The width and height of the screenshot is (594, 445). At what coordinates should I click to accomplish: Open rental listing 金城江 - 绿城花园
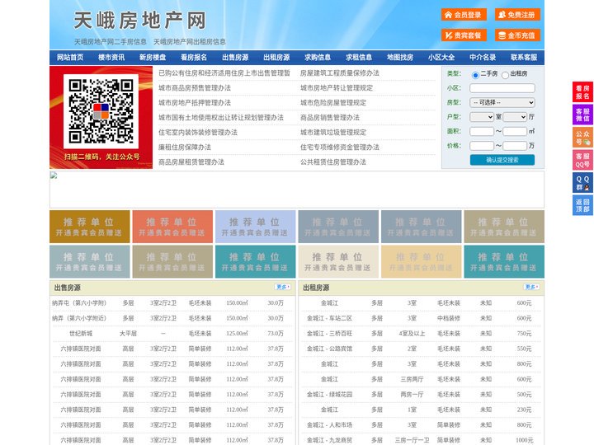click(329, 395)
